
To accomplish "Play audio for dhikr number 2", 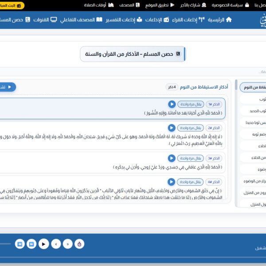I will click(172, 128).
